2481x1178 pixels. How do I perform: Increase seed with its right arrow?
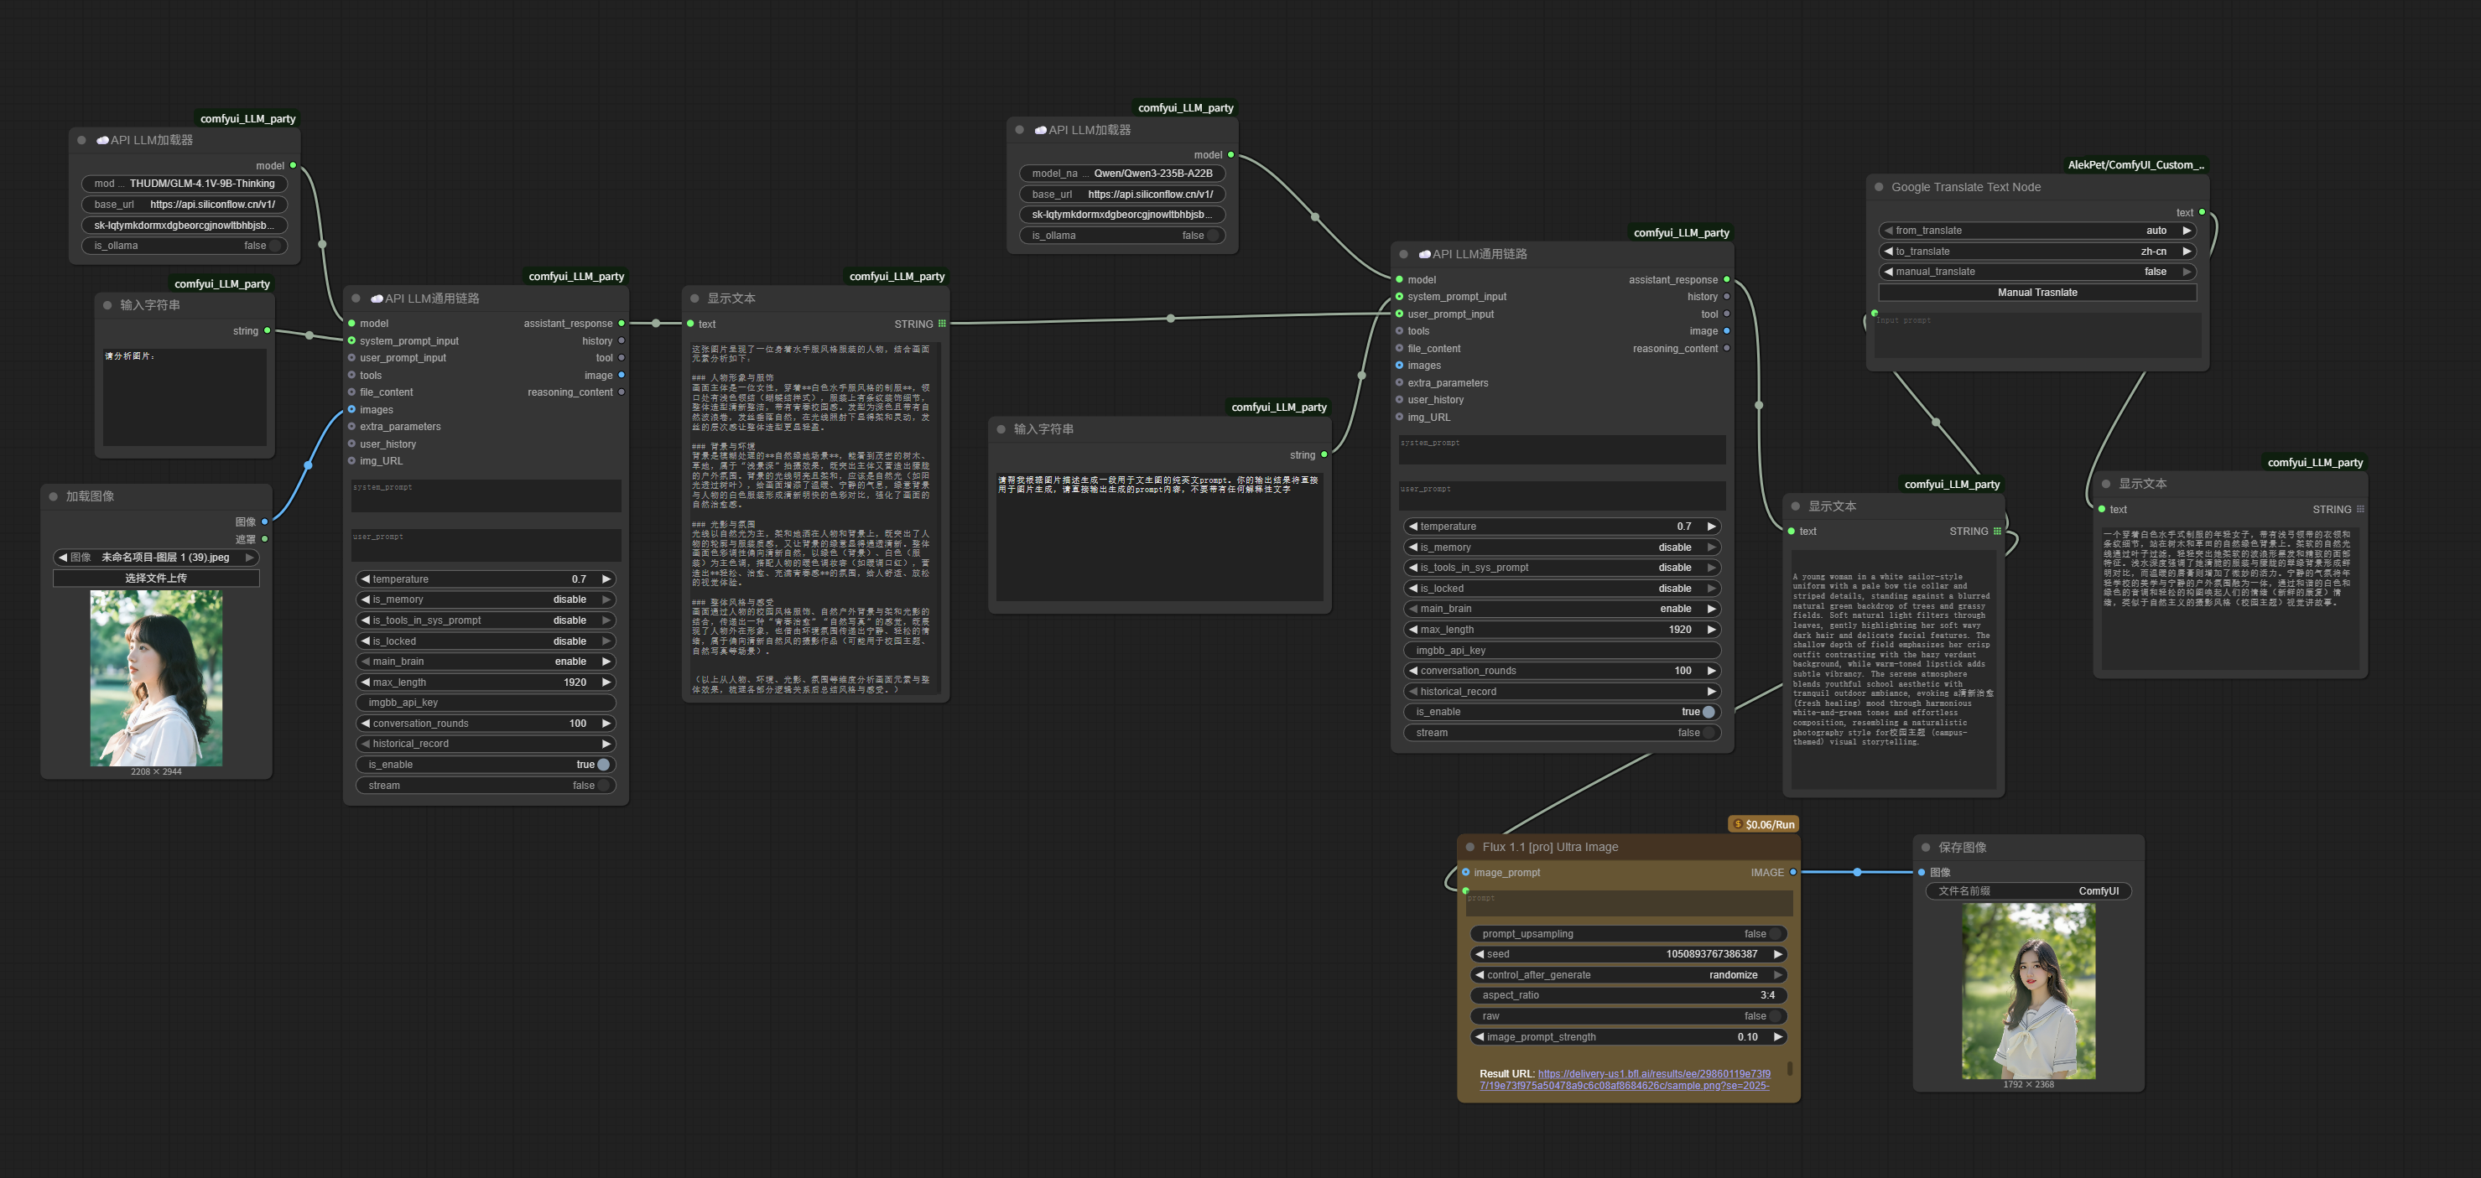coord(1777,954)
